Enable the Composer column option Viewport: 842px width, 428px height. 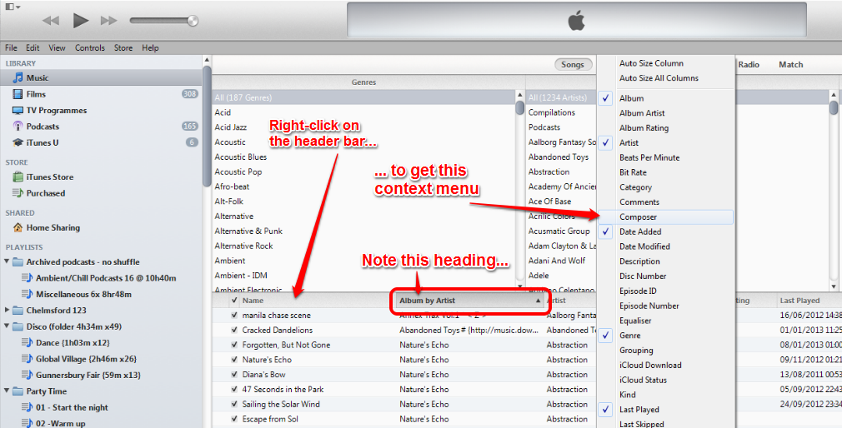[x=665, y=216]
